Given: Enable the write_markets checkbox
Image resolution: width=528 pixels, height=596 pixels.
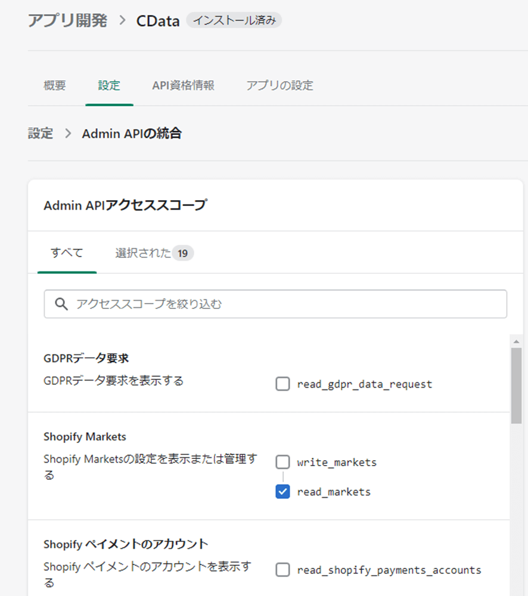Looking at the screenshot, I should 282,462.
